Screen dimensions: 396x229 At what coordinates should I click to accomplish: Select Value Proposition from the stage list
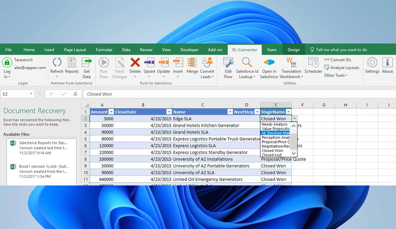(x=275, y=129)
